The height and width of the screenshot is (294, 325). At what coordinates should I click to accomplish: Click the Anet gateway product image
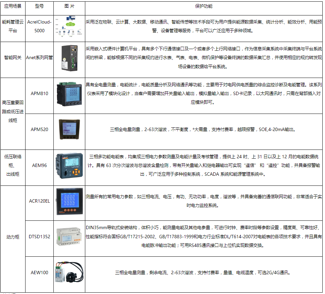[x=69, y=58]
